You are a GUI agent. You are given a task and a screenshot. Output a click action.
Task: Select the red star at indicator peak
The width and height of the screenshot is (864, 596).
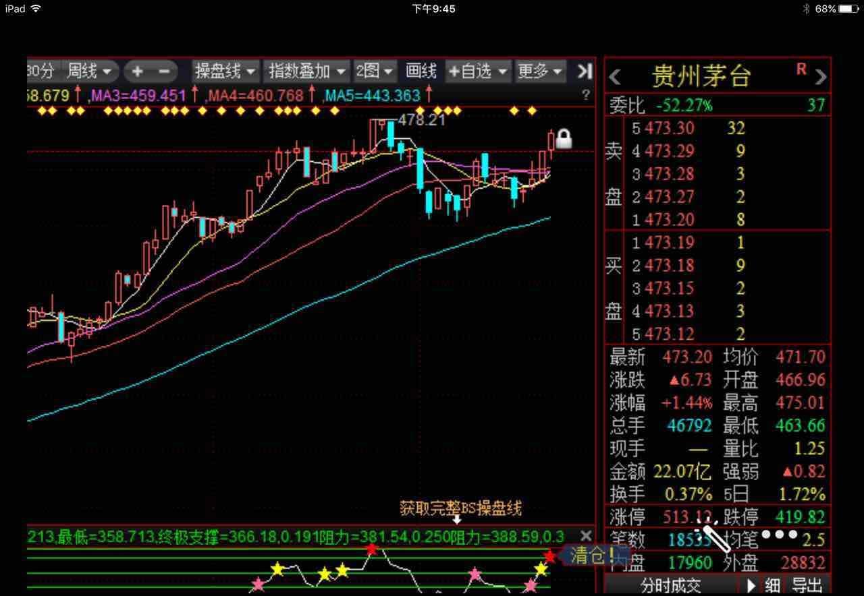tap(371, 549)
